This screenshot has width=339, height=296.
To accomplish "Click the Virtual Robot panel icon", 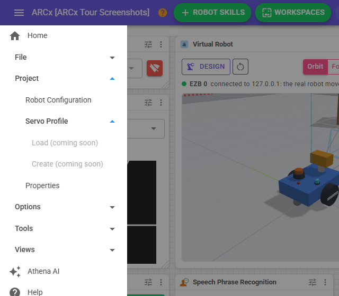I will (184, 44).
